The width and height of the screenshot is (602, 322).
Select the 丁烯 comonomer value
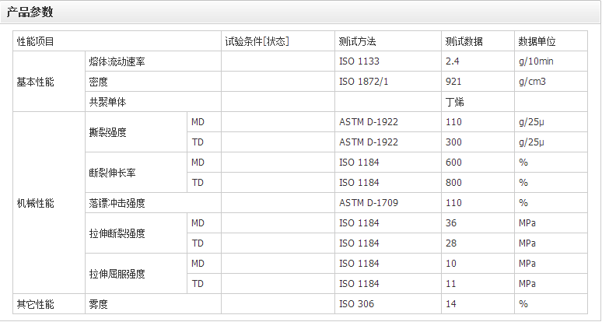tap(455, 102)
